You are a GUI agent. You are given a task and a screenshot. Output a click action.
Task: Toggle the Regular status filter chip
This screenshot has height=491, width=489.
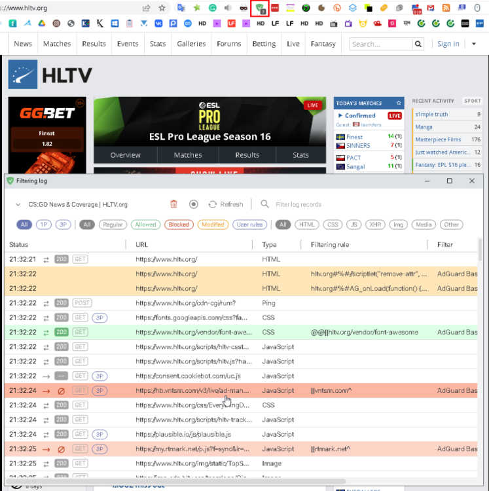pos(113,225)
